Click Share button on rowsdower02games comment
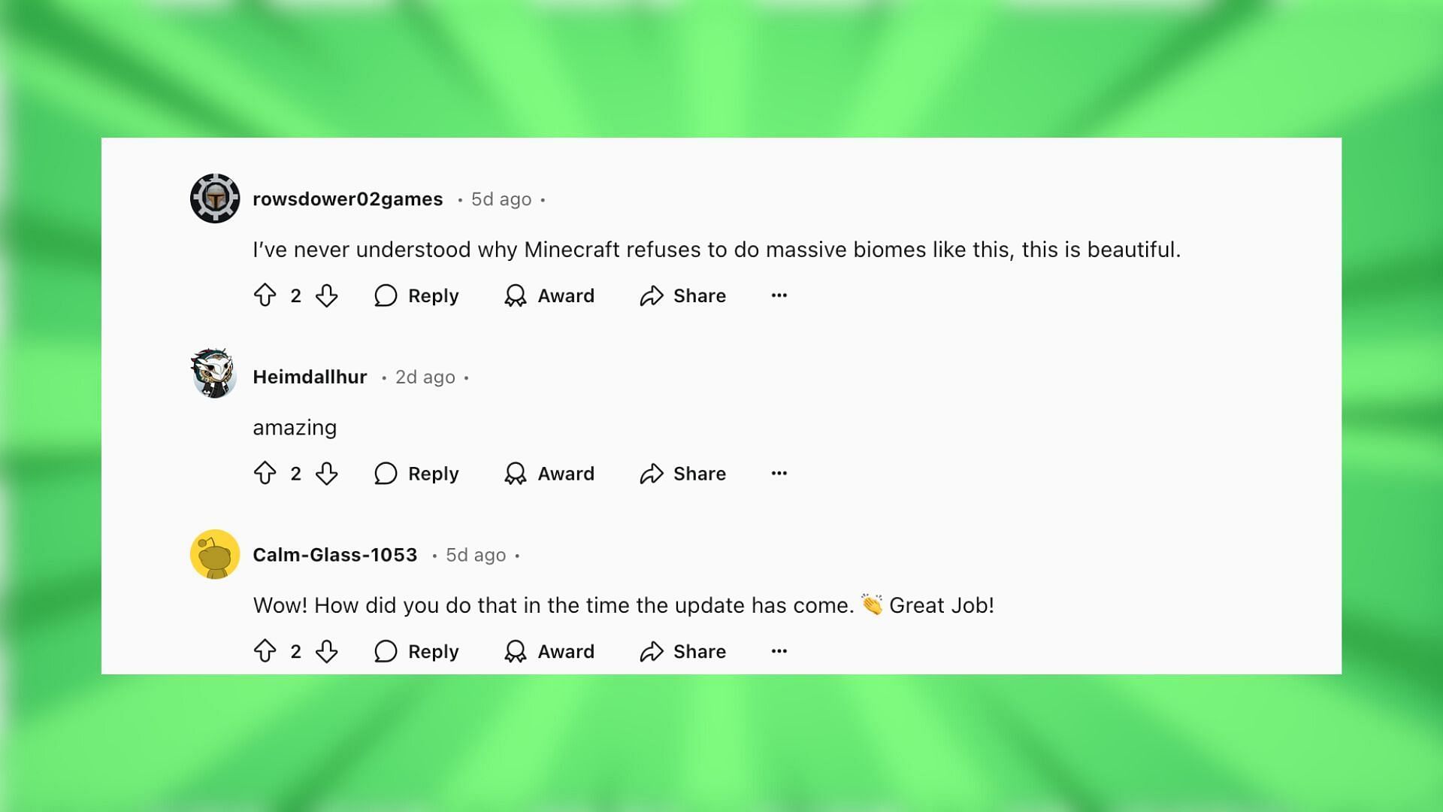 coord(684,295)
